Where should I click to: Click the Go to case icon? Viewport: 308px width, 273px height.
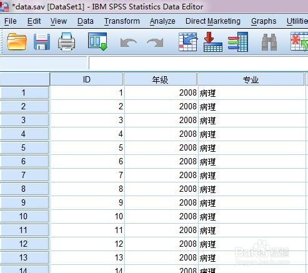click(188, 42)
